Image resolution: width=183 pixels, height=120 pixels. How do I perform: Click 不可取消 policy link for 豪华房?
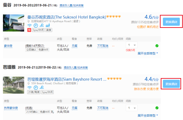(x=103, y=46)
